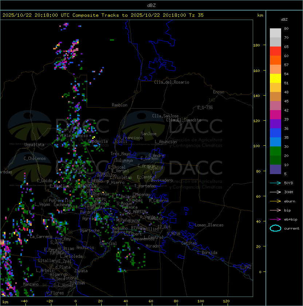The image size is (303, 306).
Task: Click the -40 tick on bottom axis
Action: point(24,301)
